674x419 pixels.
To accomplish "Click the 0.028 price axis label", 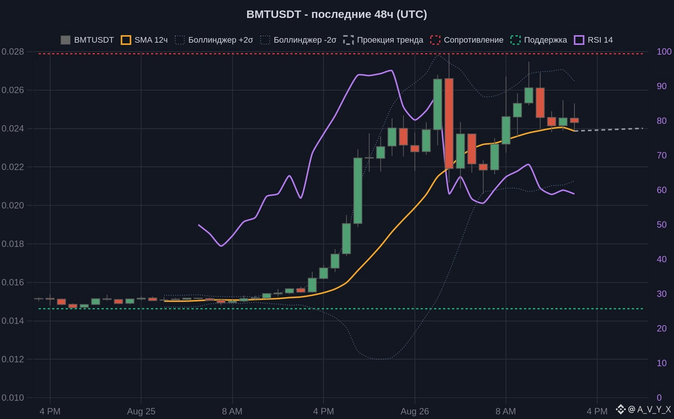I will pos(13,52).
